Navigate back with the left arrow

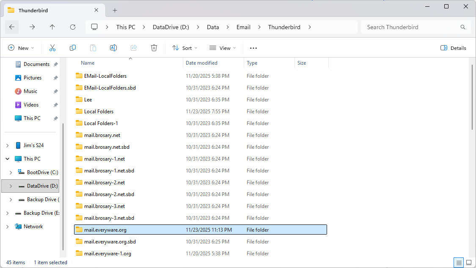(12, 27)
